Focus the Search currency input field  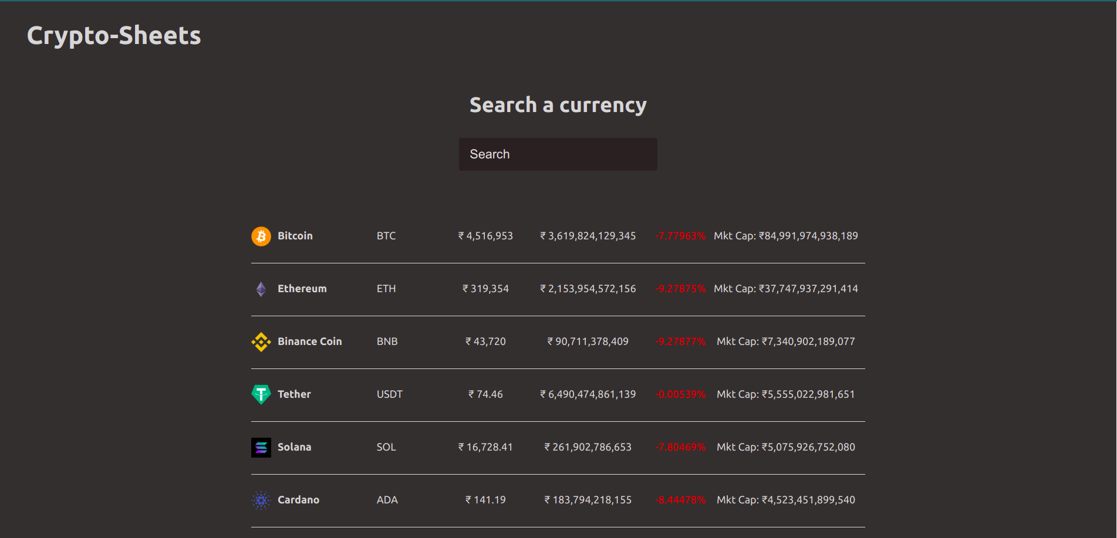pos(558,154)
